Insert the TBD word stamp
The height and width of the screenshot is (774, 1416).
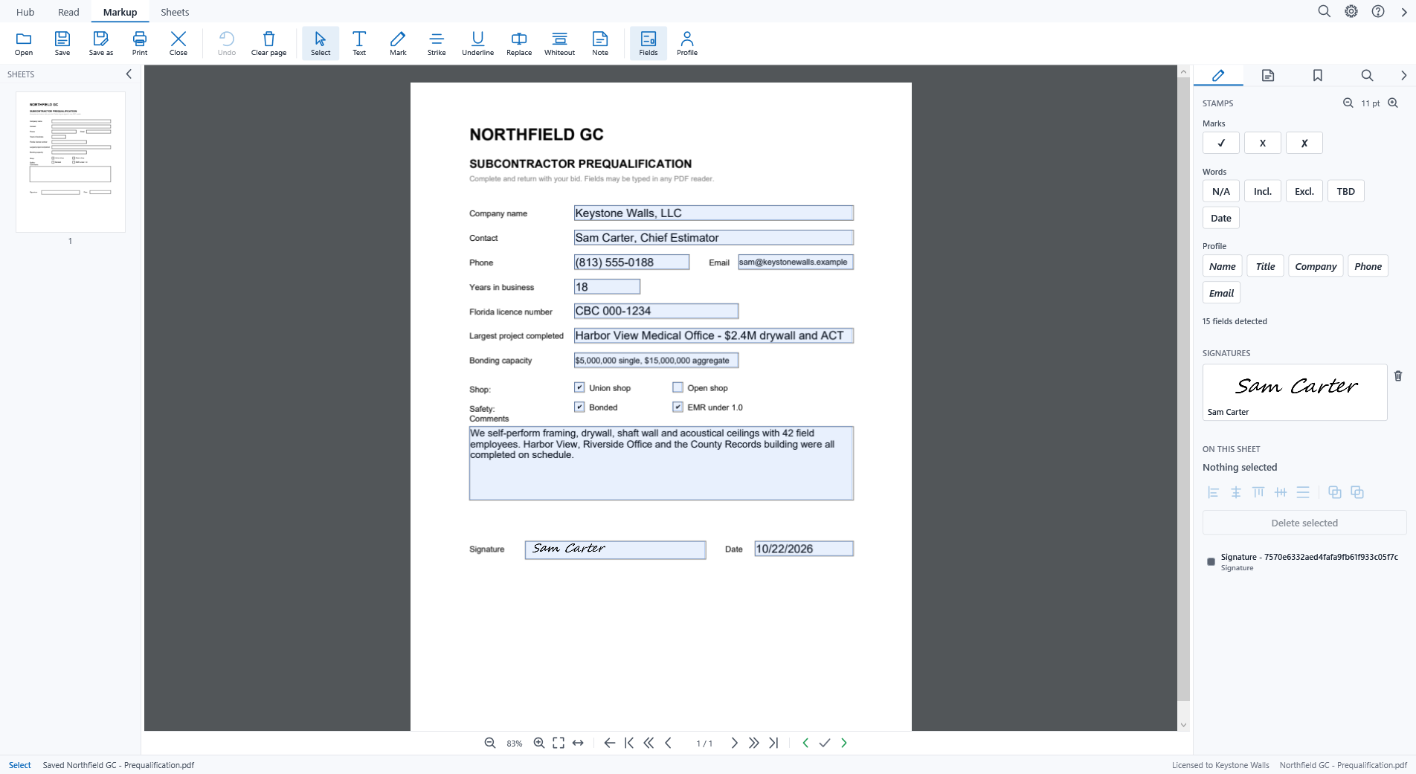(x=1345, y=191)
